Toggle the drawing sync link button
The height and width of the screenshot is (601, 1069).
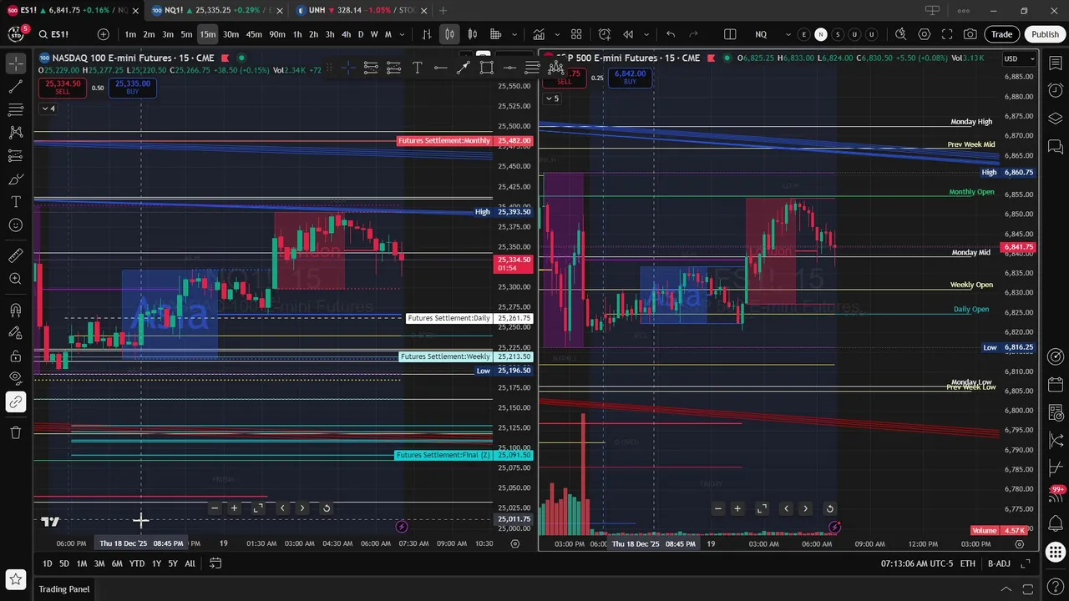(15, 402)
